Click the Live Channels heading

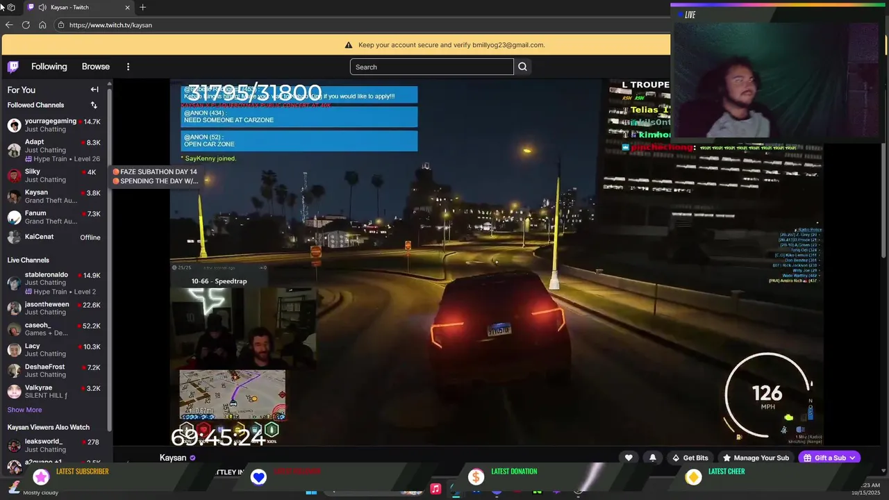pyautogui.click(x=28, y=260)
